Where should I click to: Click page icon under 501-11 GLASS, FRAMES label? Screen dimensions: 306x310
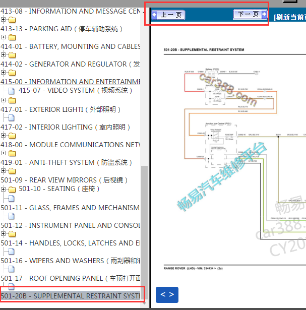pyautogui.click(x=12, y=216)
